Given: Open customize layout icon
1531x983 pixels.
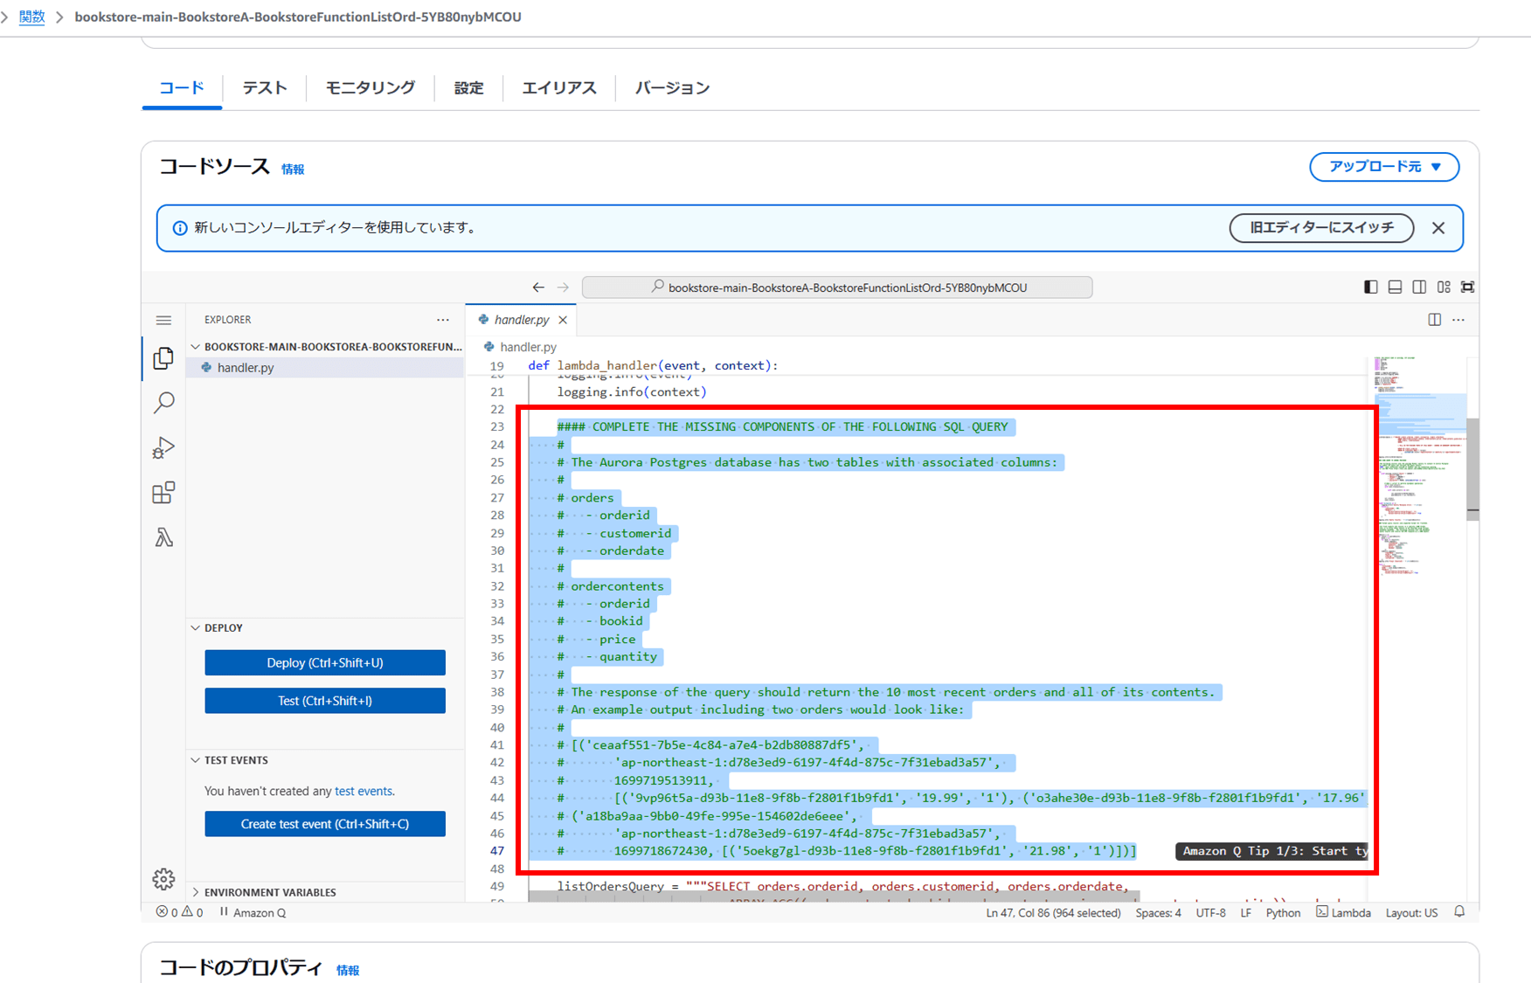Looking at the screenshot, I should click(x=1444, y=287).
